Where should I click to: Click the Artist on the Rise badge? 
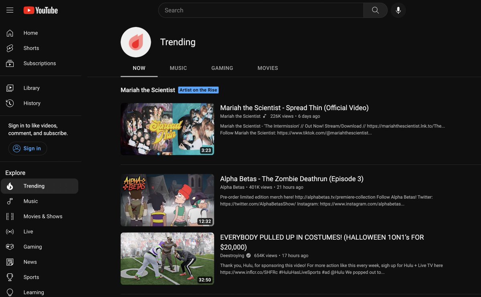(198, 90)
